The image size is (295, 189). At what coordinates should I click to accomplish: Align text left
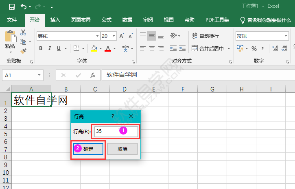[143, 48]
